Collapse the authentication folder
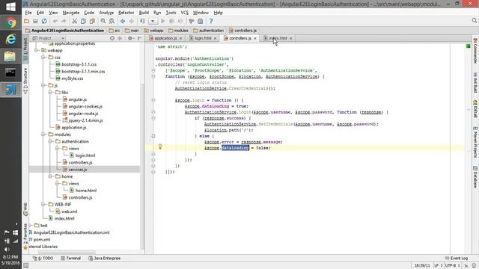This screenshot has height=269, width=479. (x=51, y=141)
